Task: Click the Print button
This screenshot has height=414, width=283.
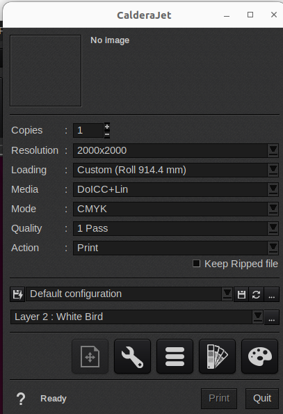Action: (219, 398)
